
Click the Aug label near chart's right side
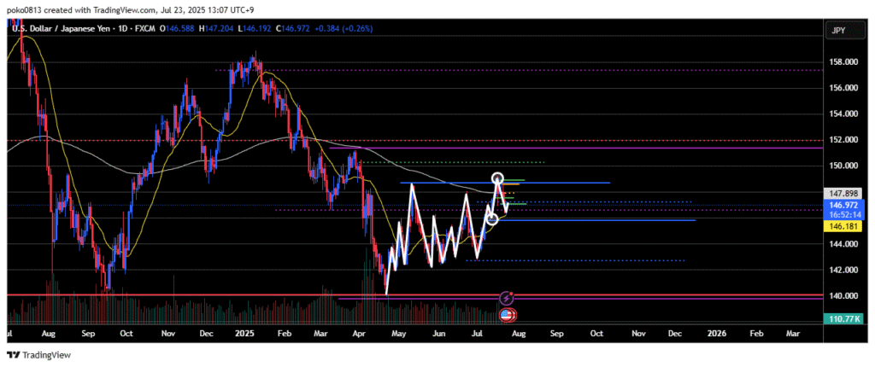point(517,334)
